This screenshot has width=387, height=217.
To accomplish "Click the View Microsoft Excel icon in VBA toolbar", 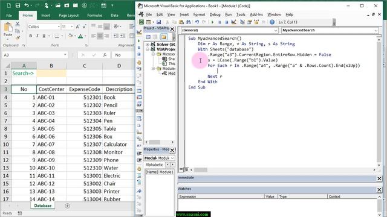I will (141, 22).
